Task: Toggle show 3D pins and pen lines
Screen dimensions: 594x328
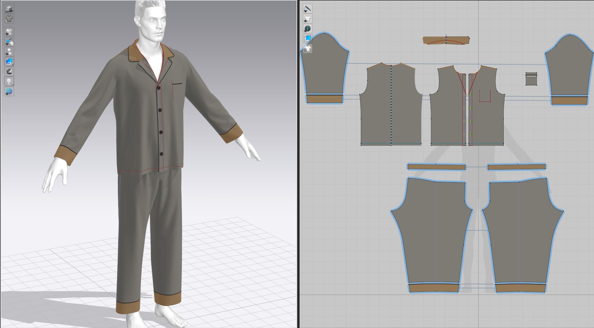Action: (x=9, y=41)
